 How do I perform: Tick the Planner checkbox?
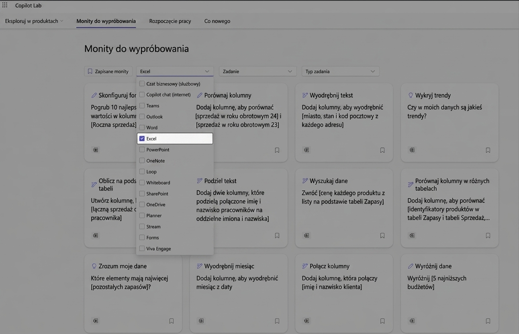[142, 215]
